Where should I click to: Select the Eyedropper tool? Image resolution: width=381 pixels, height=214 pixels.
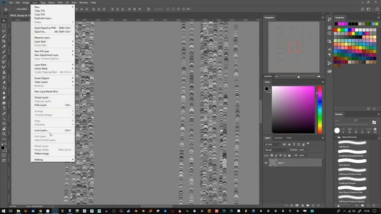click(x=4, y=46)
